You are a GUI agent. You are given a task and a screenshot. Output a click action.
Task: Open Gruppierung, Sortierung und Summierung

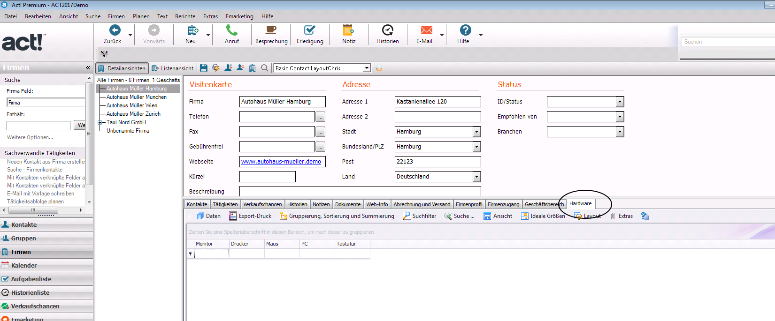coord(337,216)
